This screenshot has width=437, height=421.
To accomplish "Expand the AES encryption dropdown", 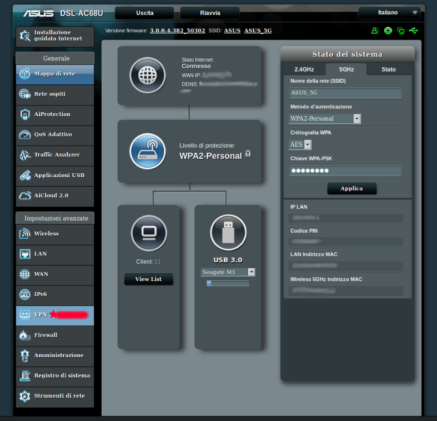I will pyautogui.click(x=300, y=144).
